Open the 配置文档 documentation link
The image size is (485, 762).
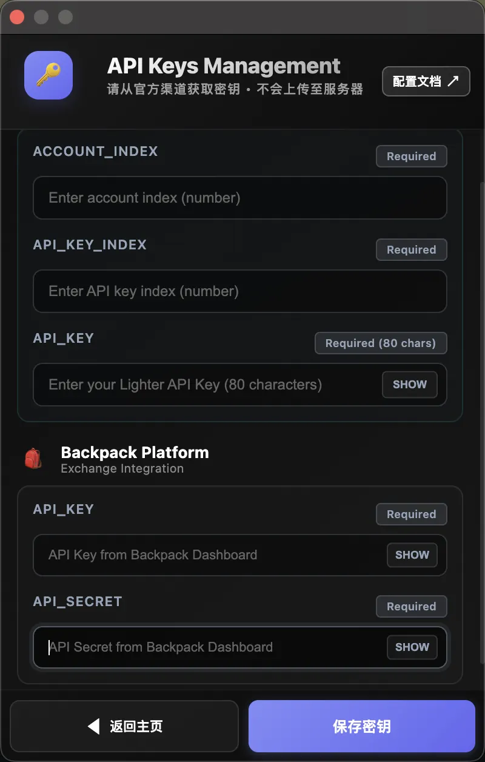click(426, 81)
